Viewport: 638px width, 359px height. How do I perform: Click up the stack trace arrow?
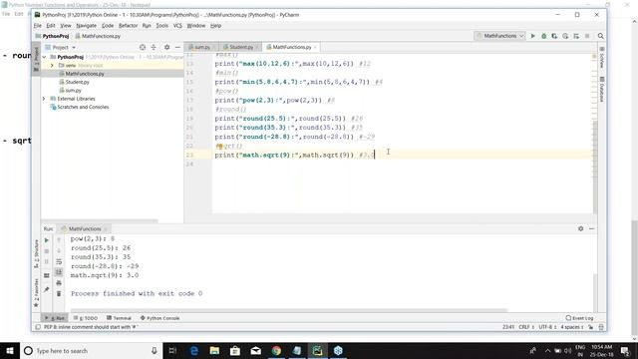[59, 240]
